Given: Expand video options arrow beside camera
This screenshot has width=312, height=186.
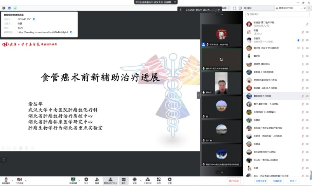Looking at the screenshot, I should click(26, 181).
